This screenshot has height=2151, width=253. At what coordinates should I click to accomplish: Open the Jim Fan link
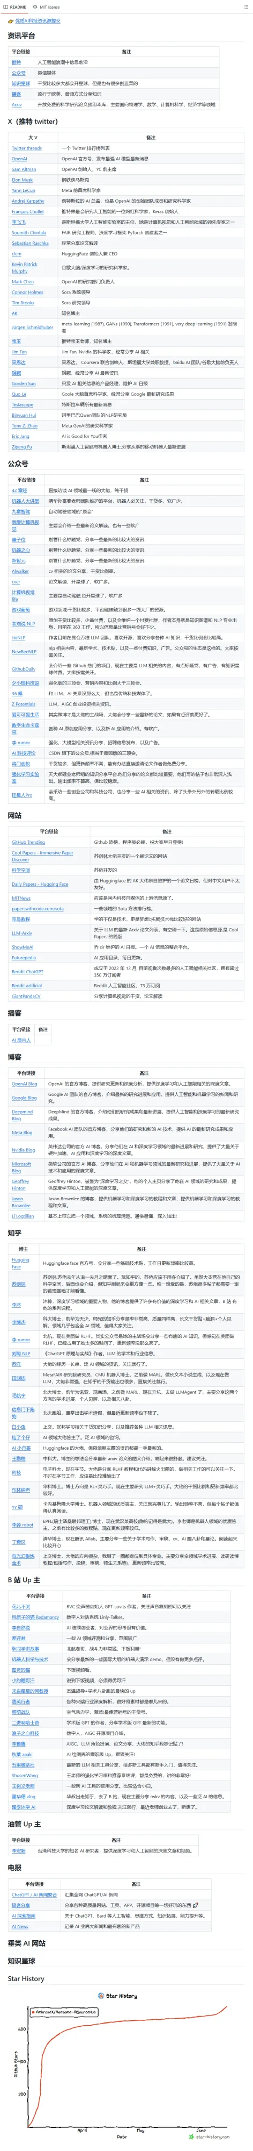pos(19,352)
